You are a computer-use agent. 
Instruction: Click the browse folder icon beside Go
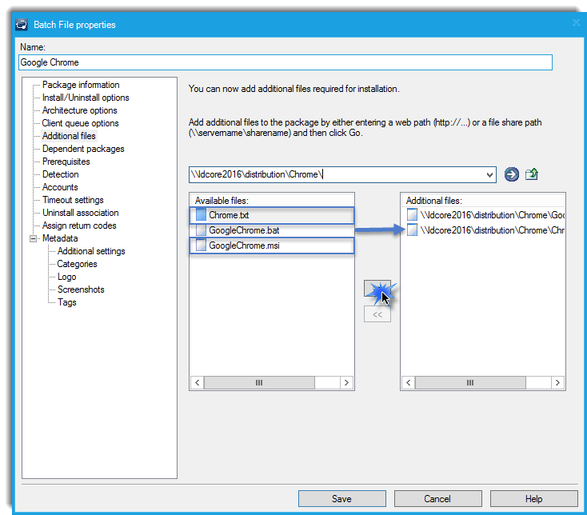[x=531, y=174]
